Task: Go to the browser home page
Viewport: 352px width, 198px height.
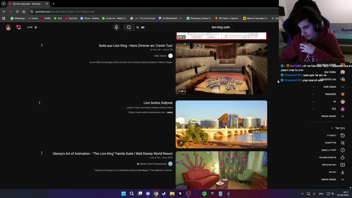Action: [24, 12]
